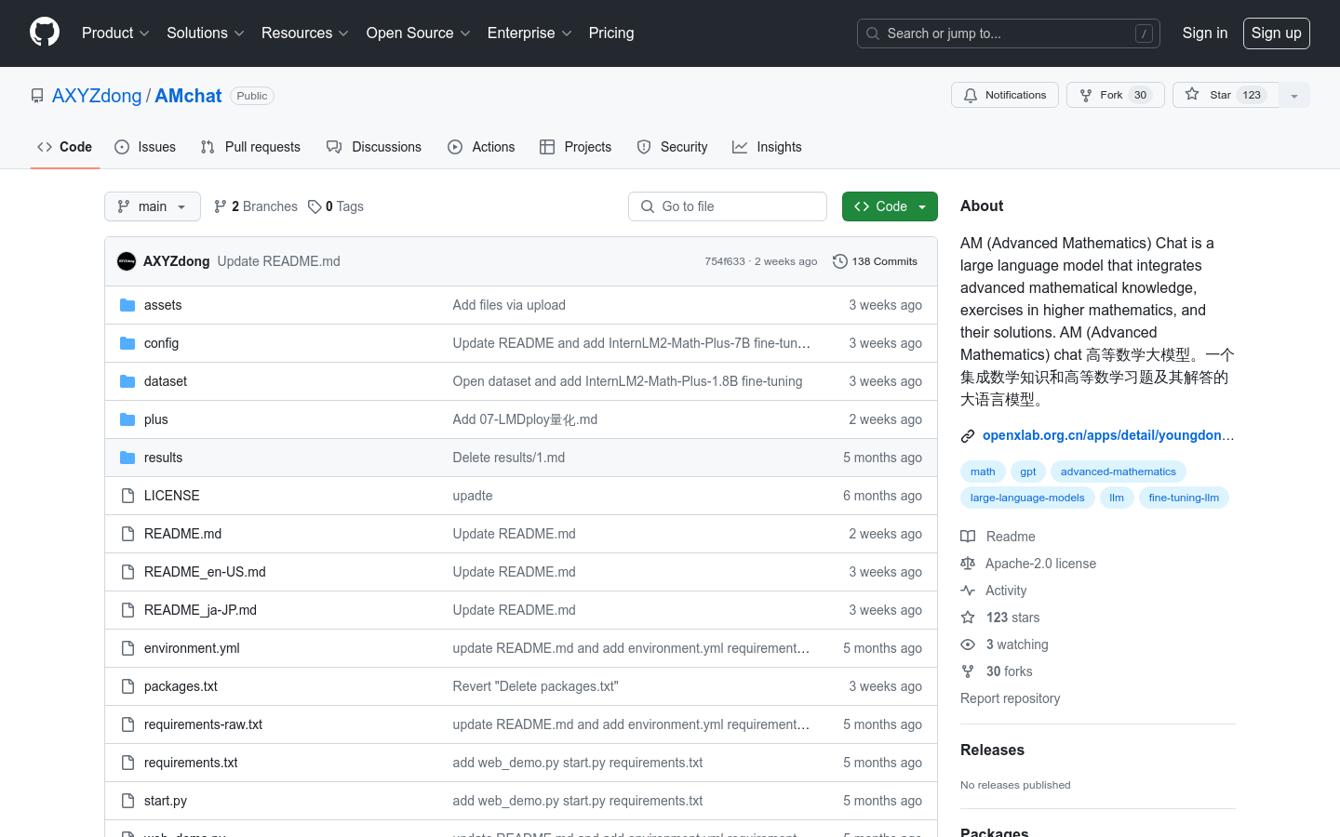Click the GitHub logo icon

coord(45,33)
